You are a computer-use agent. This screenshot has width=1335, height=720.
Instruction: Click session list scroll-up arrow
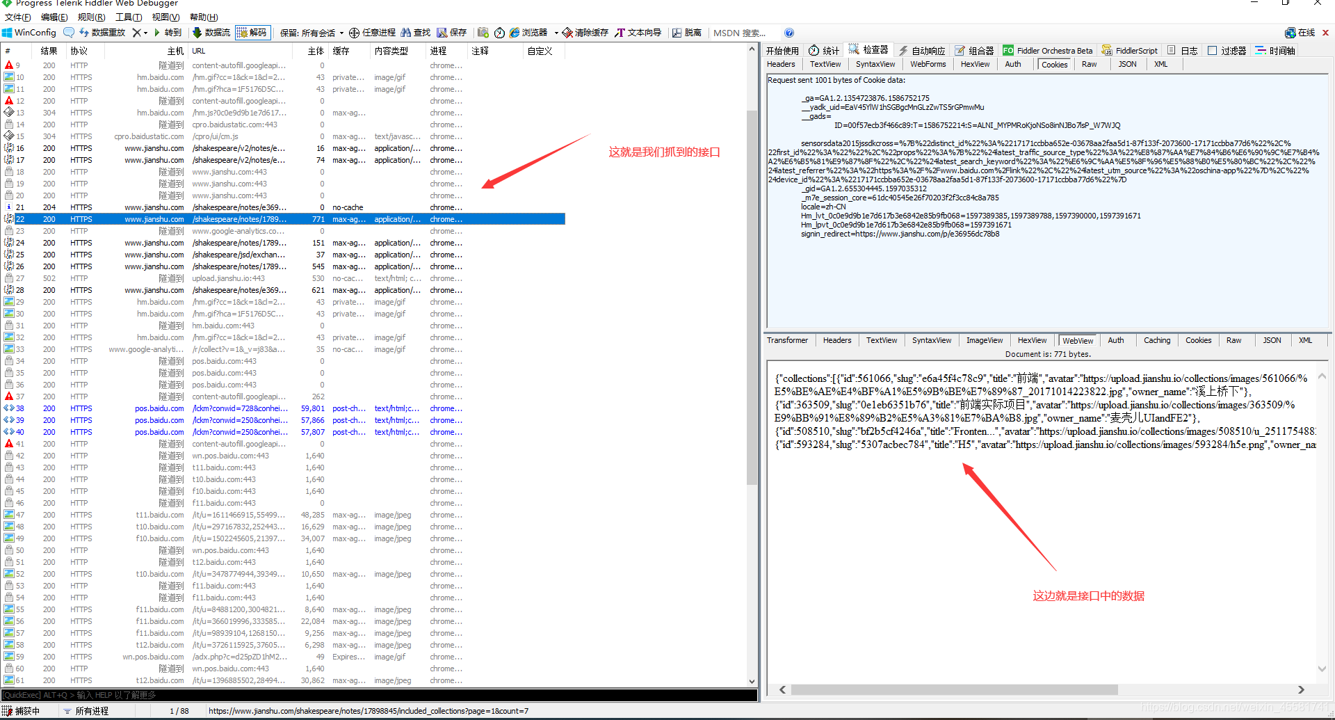tap(752, 49)
